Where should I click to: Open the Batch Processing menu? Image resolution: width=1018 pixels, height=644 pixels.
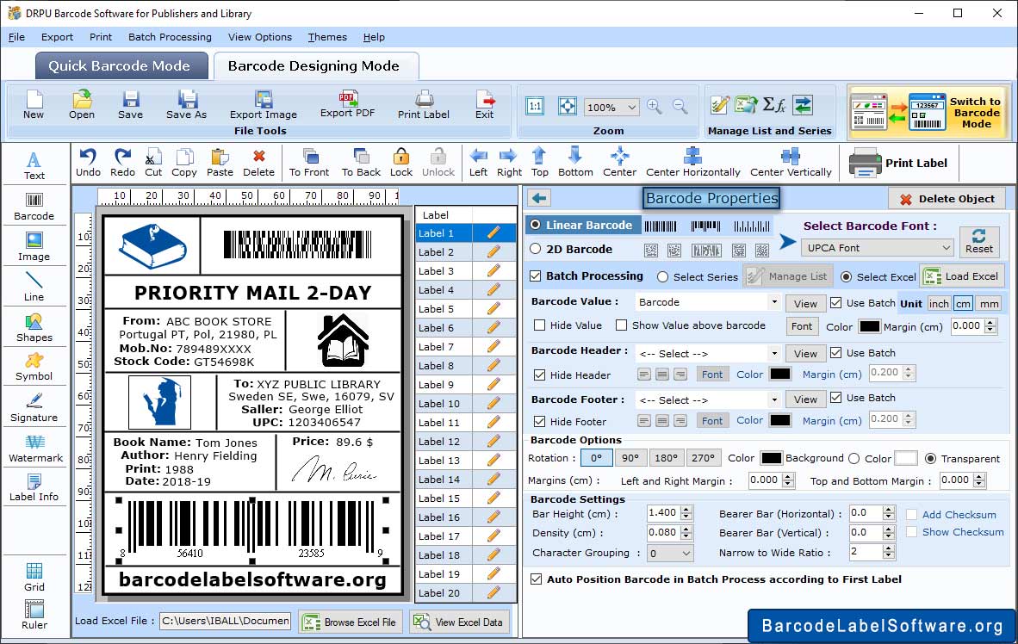pyautogui.click(x=171, y=37)
